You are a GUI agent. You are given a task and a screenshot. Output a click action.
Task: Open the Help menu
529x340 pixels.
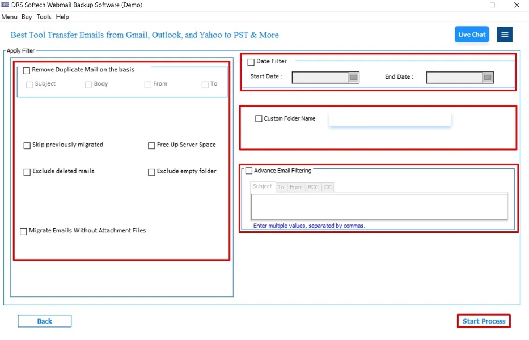click(62, 16)
